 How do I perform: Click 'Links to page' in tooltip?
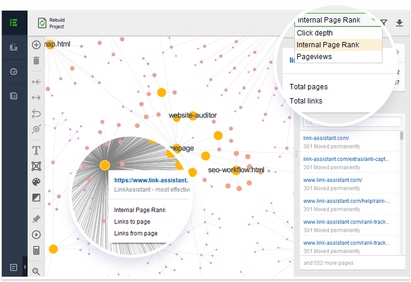tap(132, 222)
